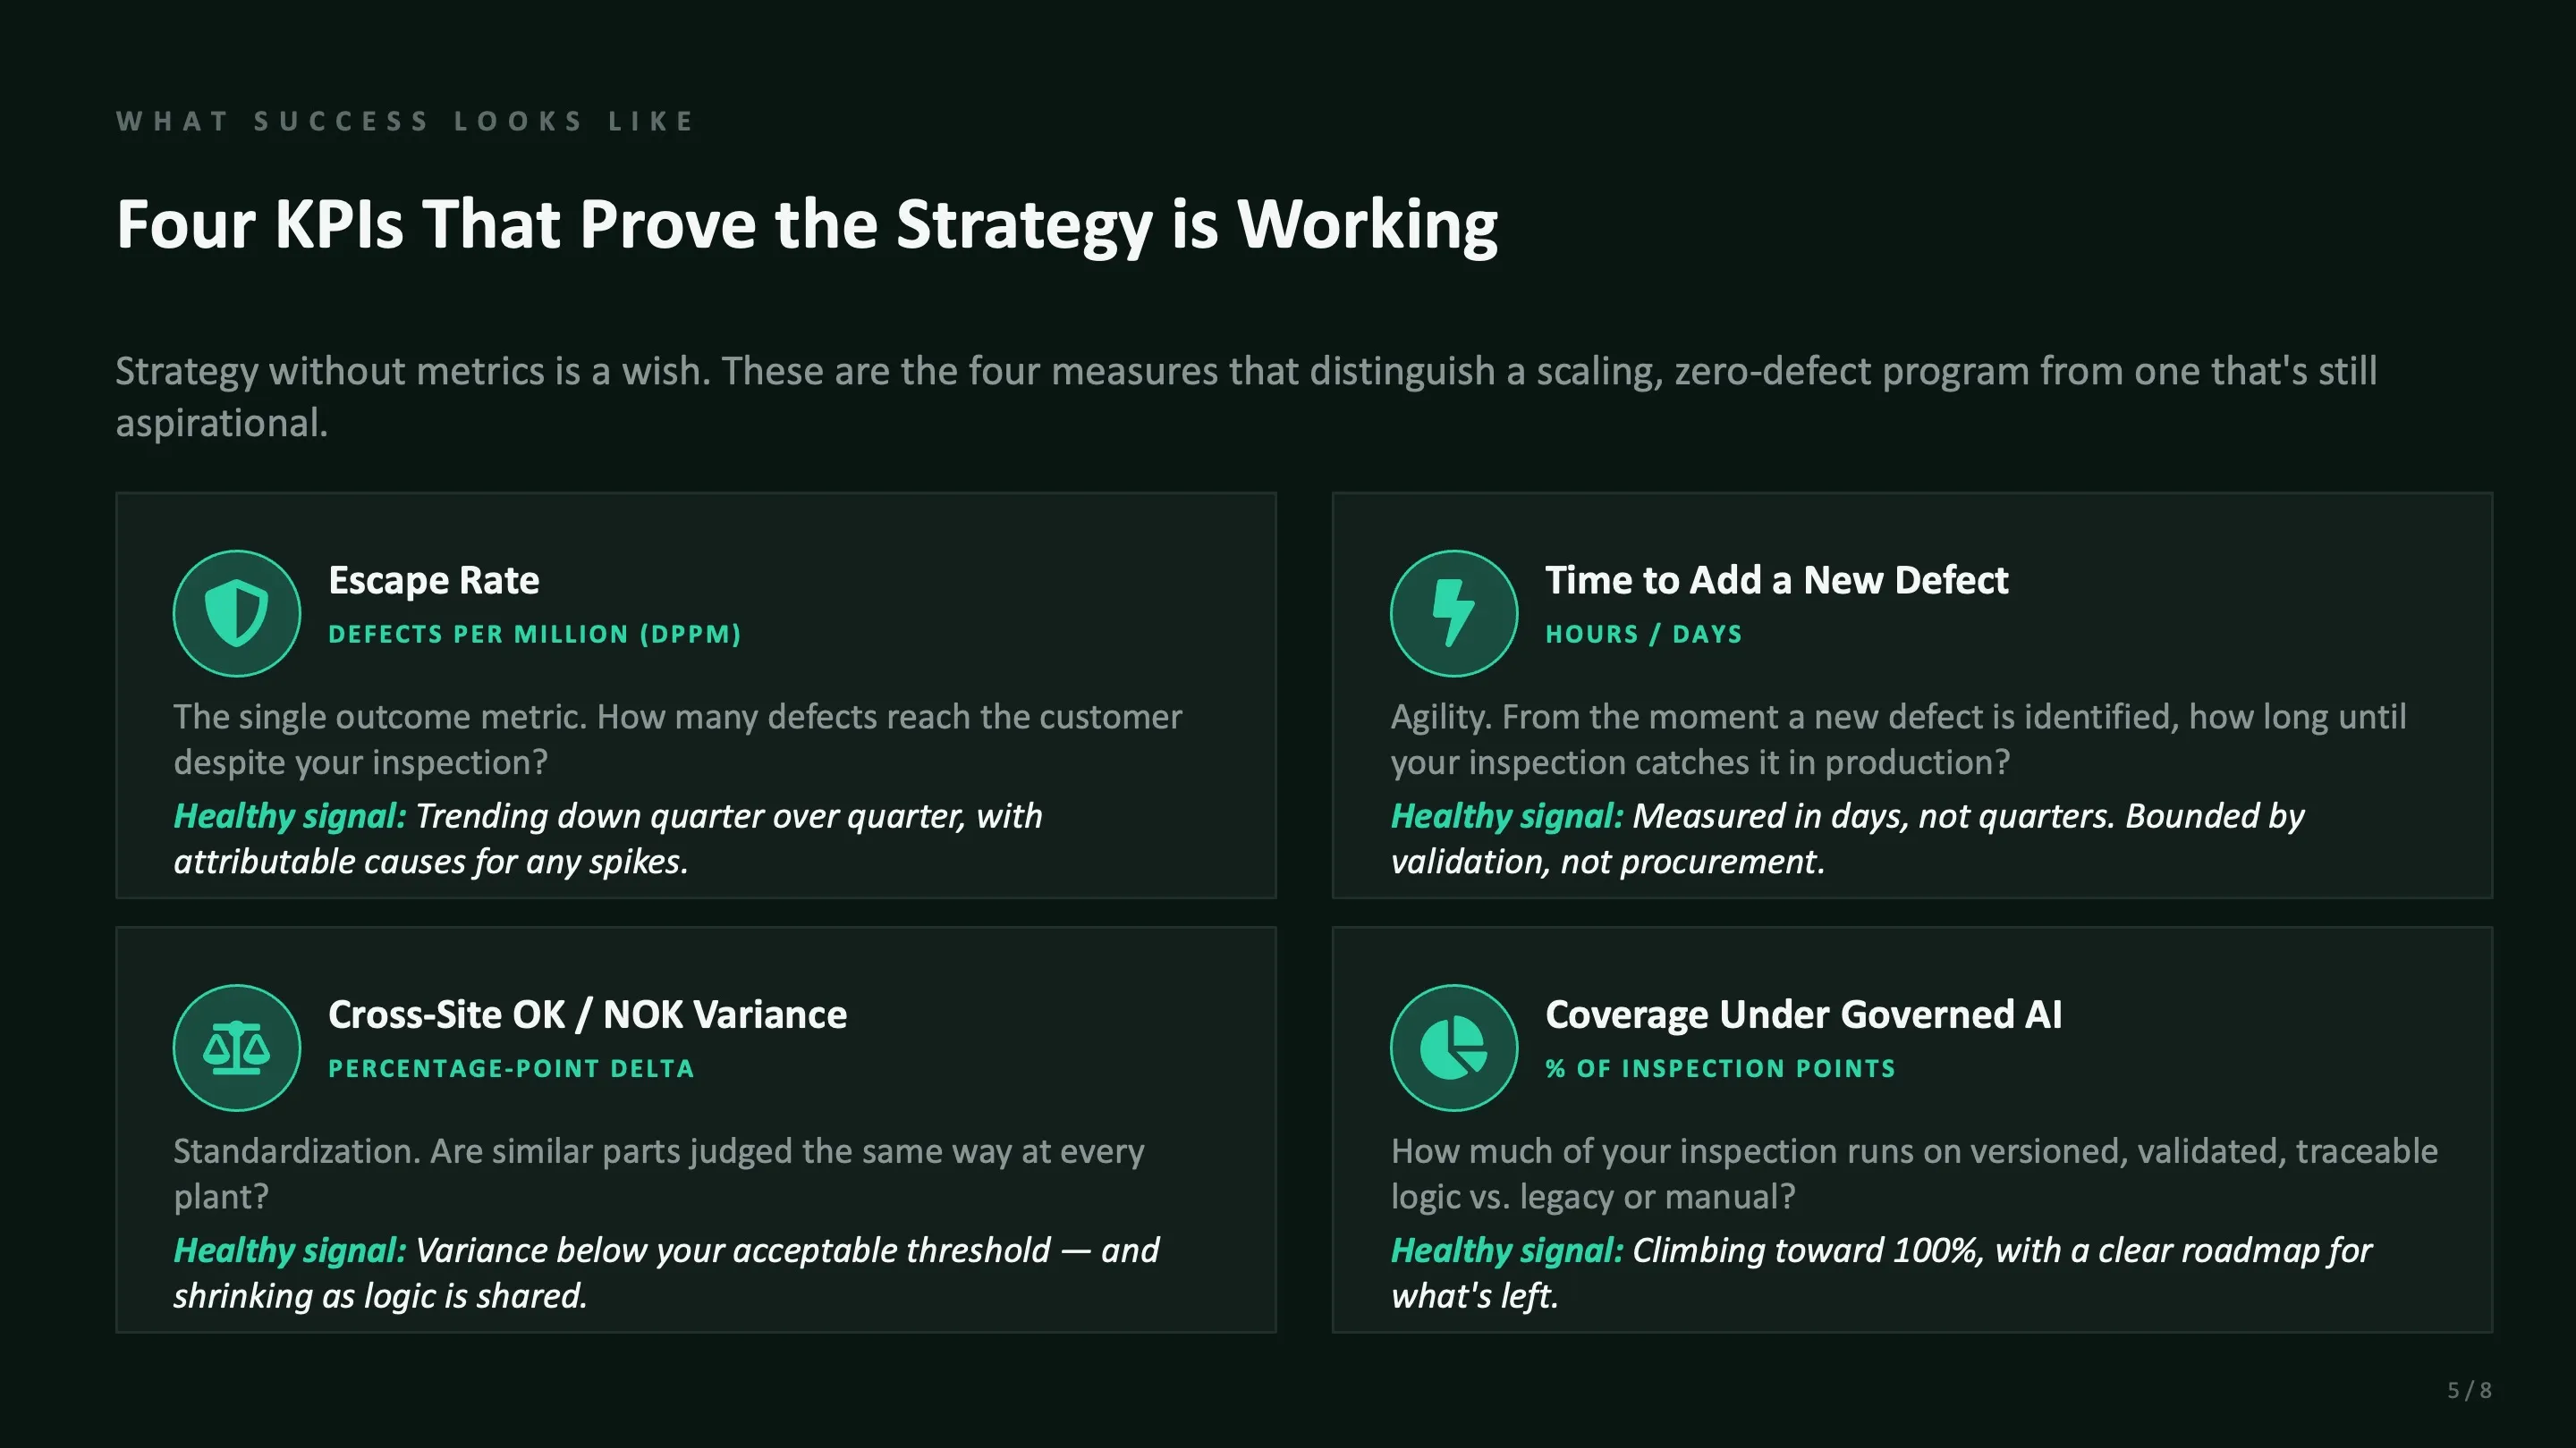Click the intro paragraph about strategy without metrics
Viewport: 2576px width, 1448px height.
point(1246,397)
